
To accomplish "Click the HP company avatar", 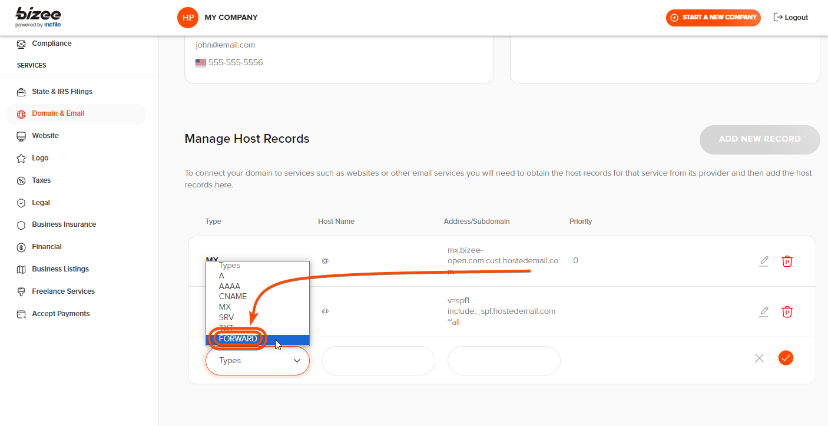I will (x=188, y=18).
